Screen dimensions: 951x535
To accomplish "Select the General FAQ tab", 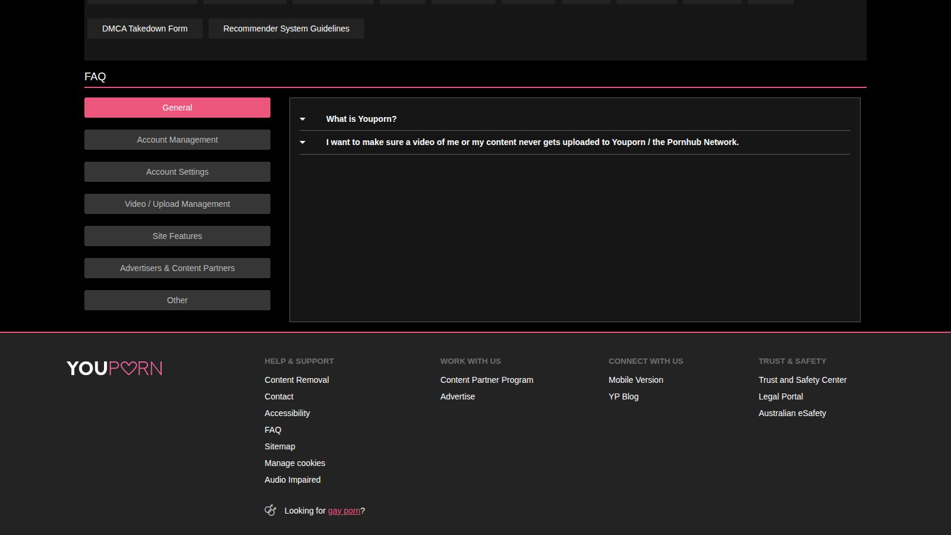I will (177, 108).
